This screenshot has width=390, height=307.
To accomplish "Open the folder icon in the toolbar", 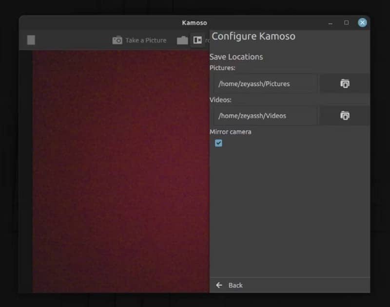I will click(182, 40).
